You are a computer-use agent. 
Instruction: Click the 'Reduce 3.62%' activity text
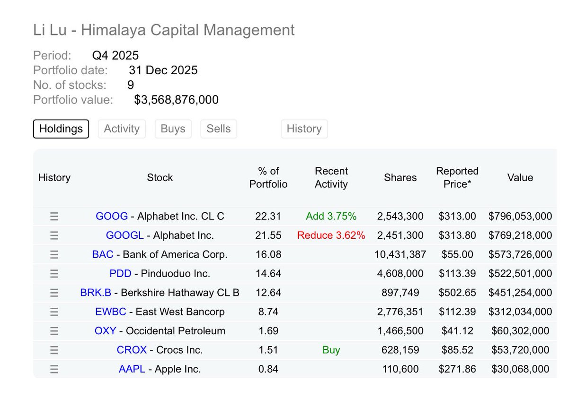[331, 235]
